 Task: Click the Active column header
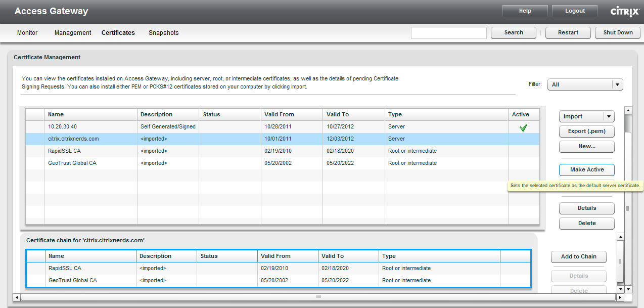coord(524,114)
